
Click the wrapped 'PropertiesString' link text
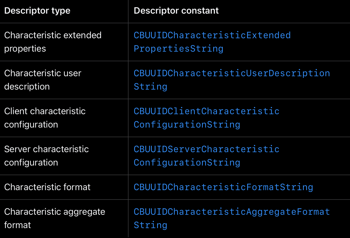click(x=178, y=49)
